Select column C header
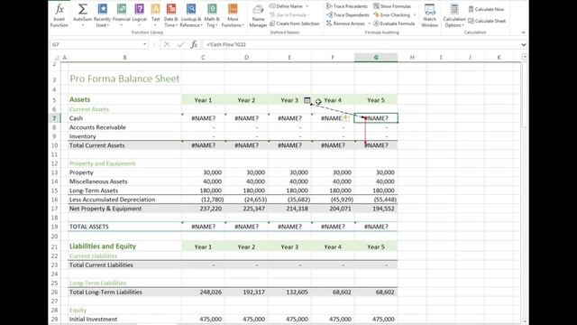This screenshot has width=577, height=325. (203, 58)
